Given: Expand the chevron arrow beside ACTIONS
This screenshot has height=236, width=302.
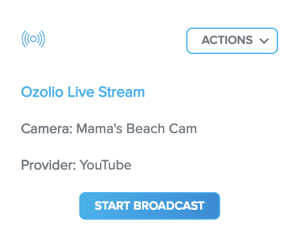Looking at the screenshot, I should point(264,41).
